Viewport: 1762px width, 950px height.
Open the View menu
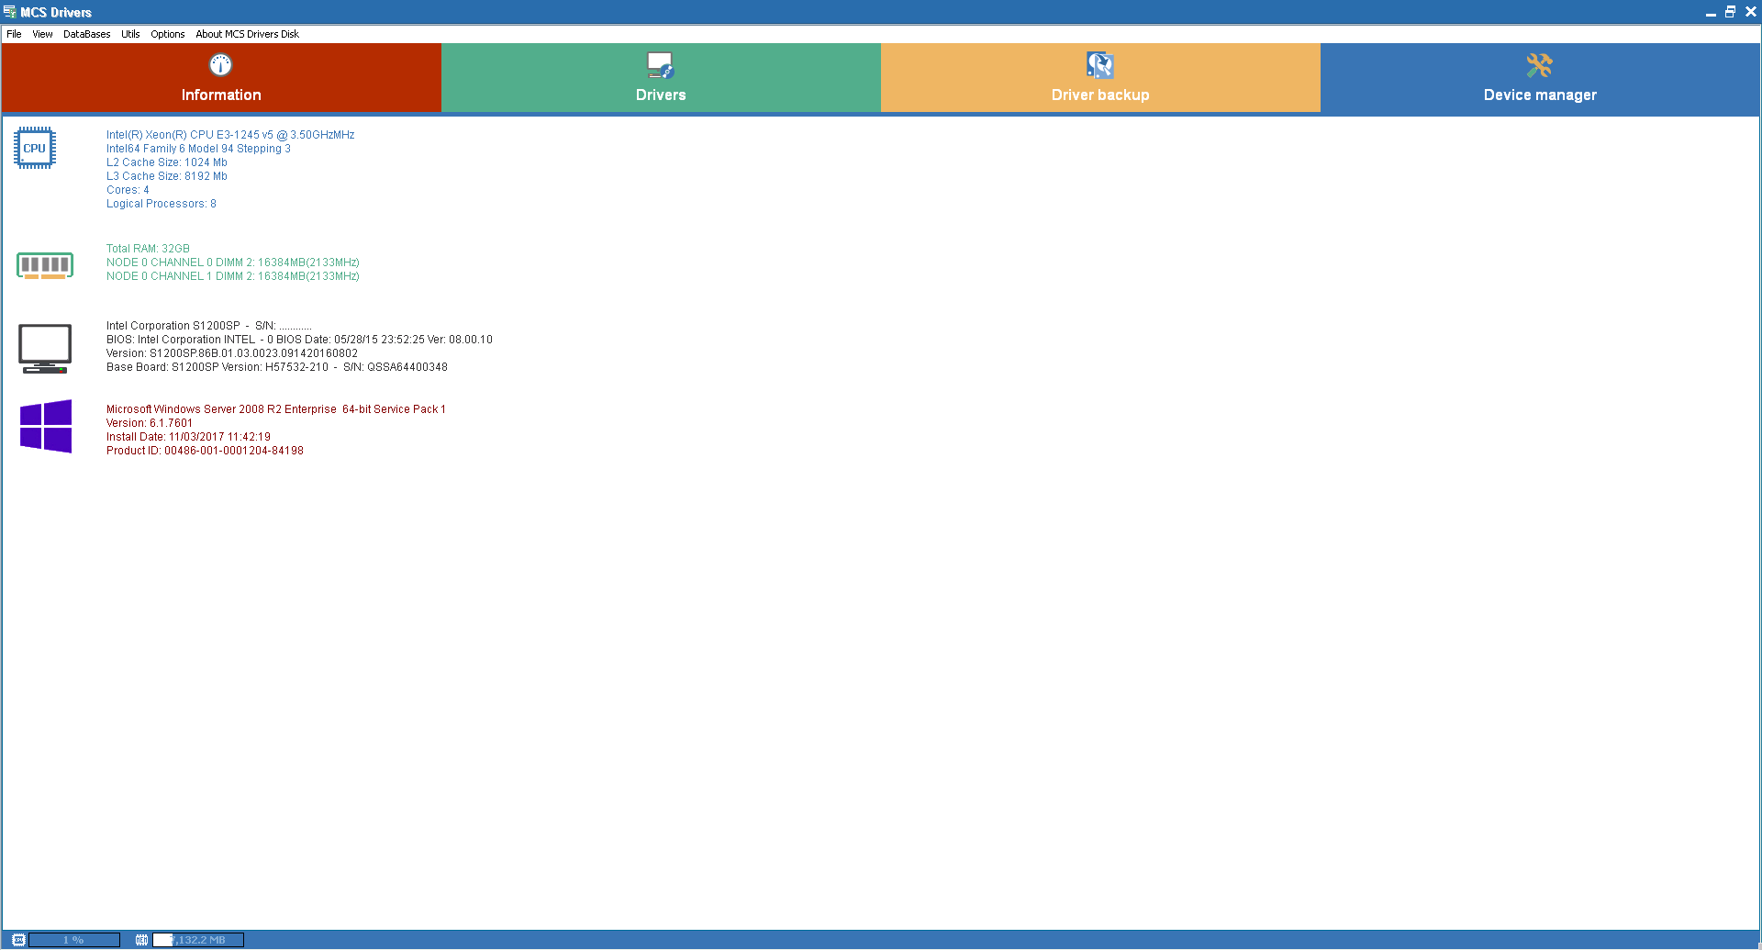(x=42, y=34)
